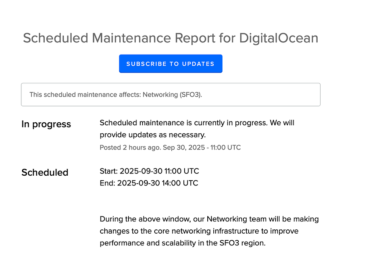Click the Start 11:00 UTC time line
Viewport: 379px width, 262px height.
pos(149,171)
